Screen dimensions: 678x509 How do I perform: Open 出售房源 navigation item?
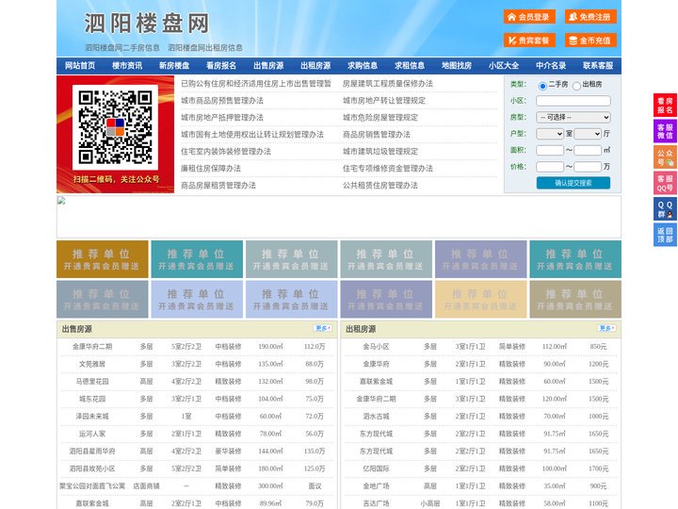(x=268, y=66)
